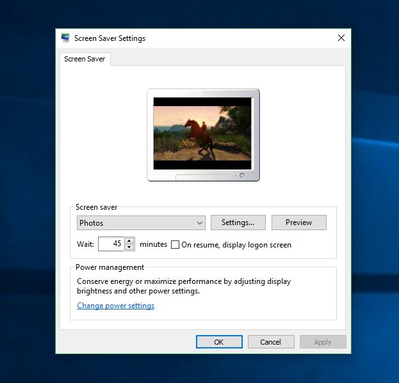Enable the display logon screen checkbox
Viewport: 399px width, 383px height.
(x=175, y=244)
